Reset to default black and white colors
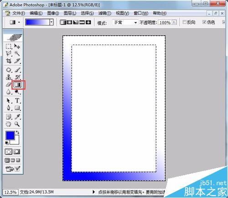Viewport: 228px width, 198px height. (7, 143)
